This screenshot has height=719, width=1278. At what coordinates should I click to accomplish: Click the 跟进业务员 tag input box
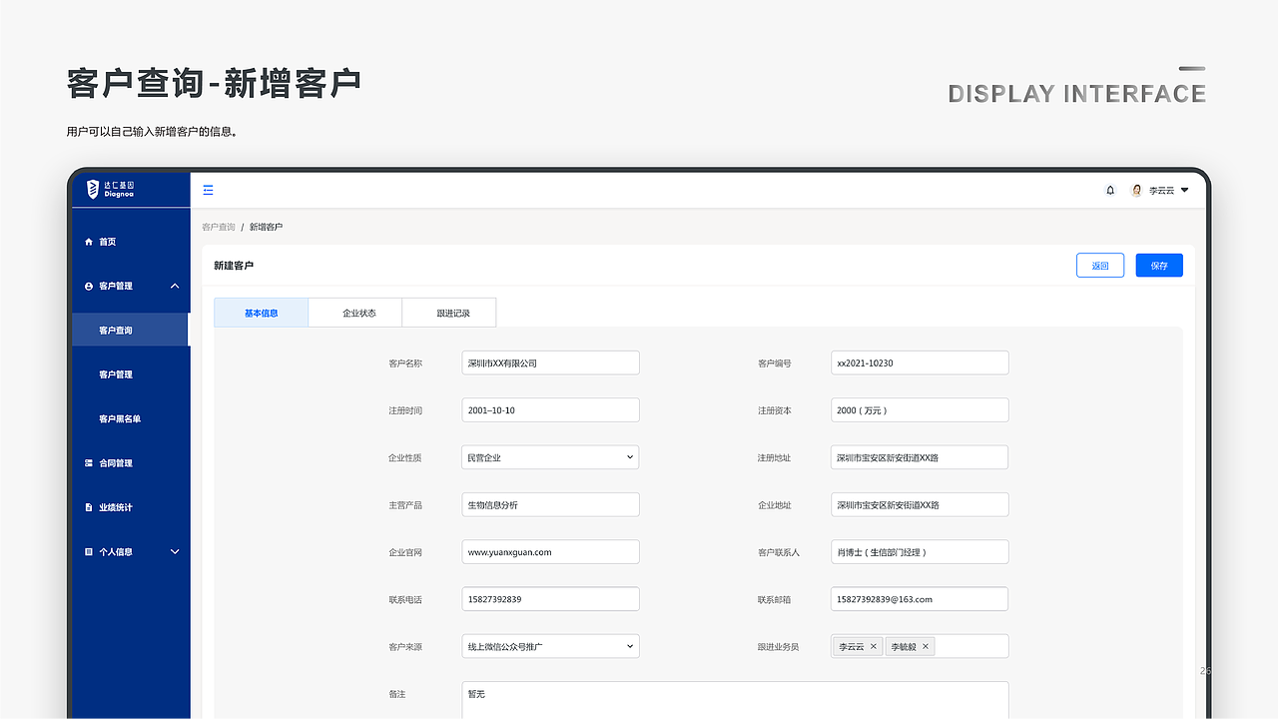920,646
